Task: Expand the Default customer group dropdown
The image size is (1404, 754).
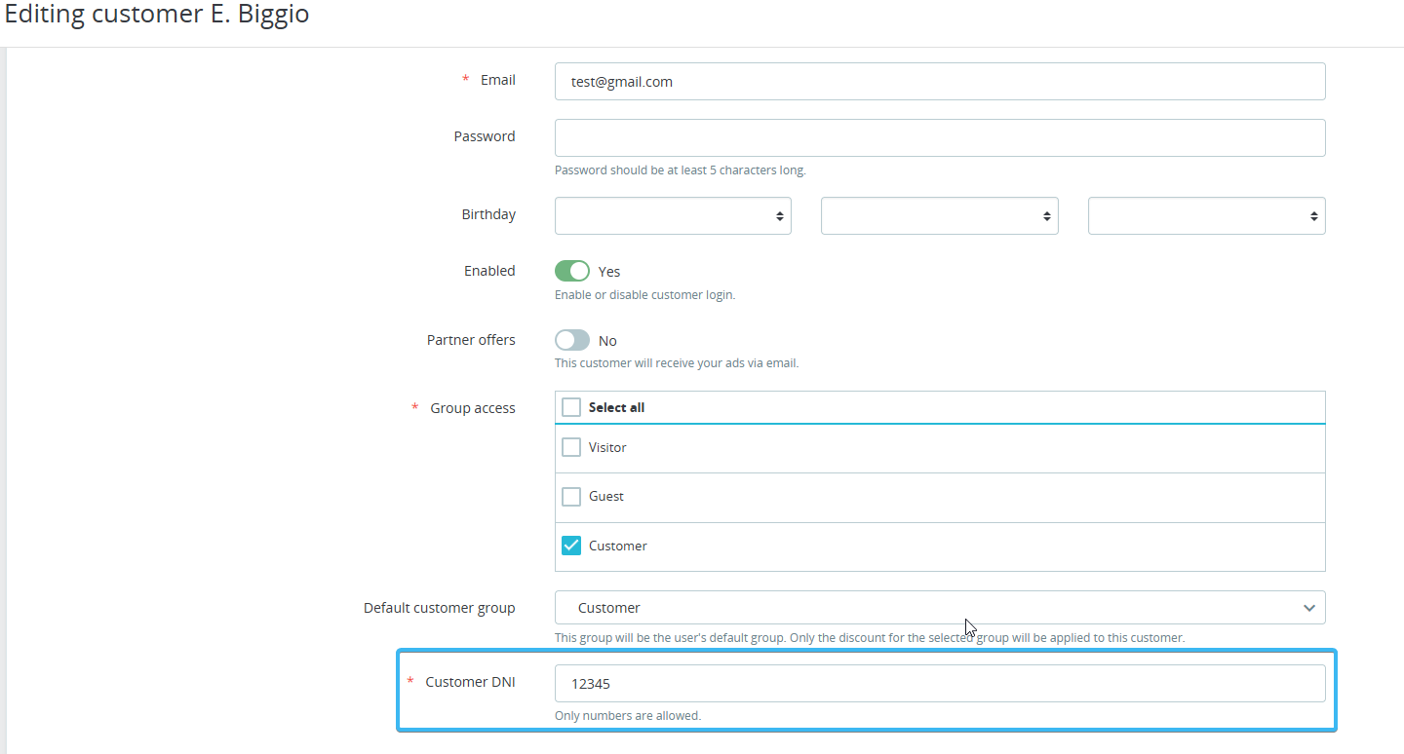Action: click(x=939, y=608)
